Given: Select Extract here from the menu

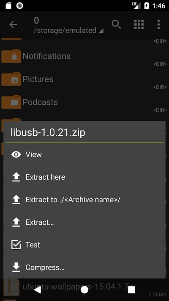Looking at the screenshot, I should (x=84, y=177).
